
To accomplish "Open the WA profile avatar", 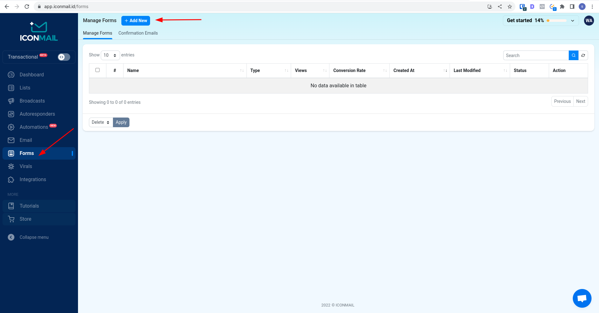I will click(x=589, y=21).
